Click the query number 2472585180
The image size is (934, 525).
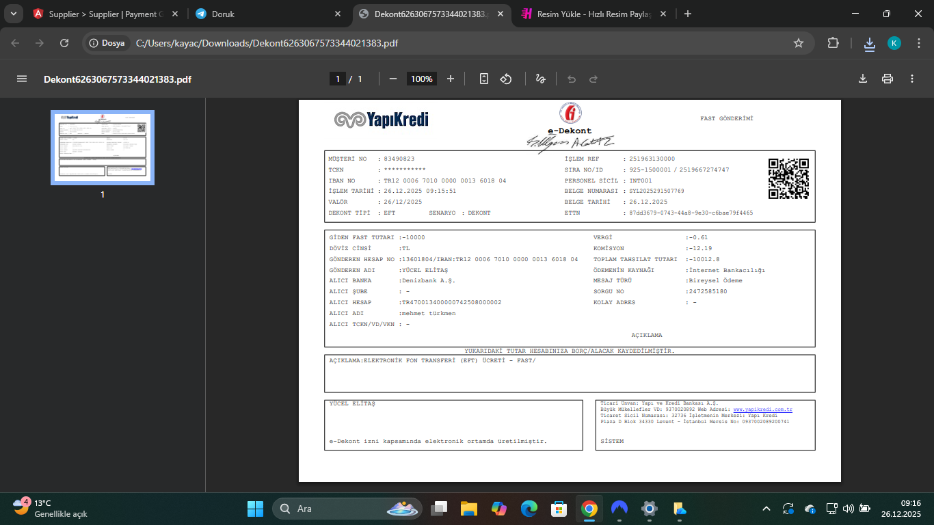pos(708,291)
